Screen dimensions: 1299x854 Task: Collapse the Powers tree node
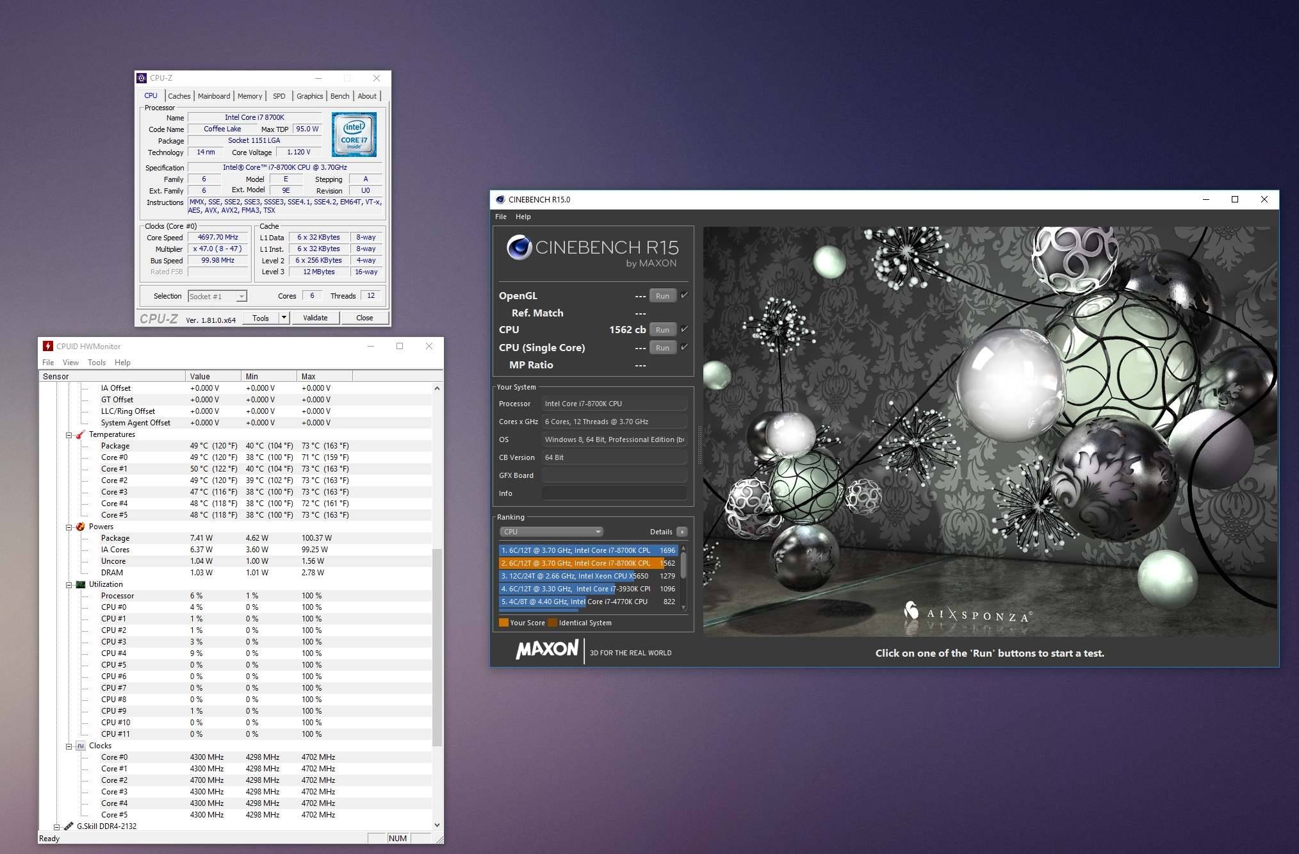[x=69, y=527]
